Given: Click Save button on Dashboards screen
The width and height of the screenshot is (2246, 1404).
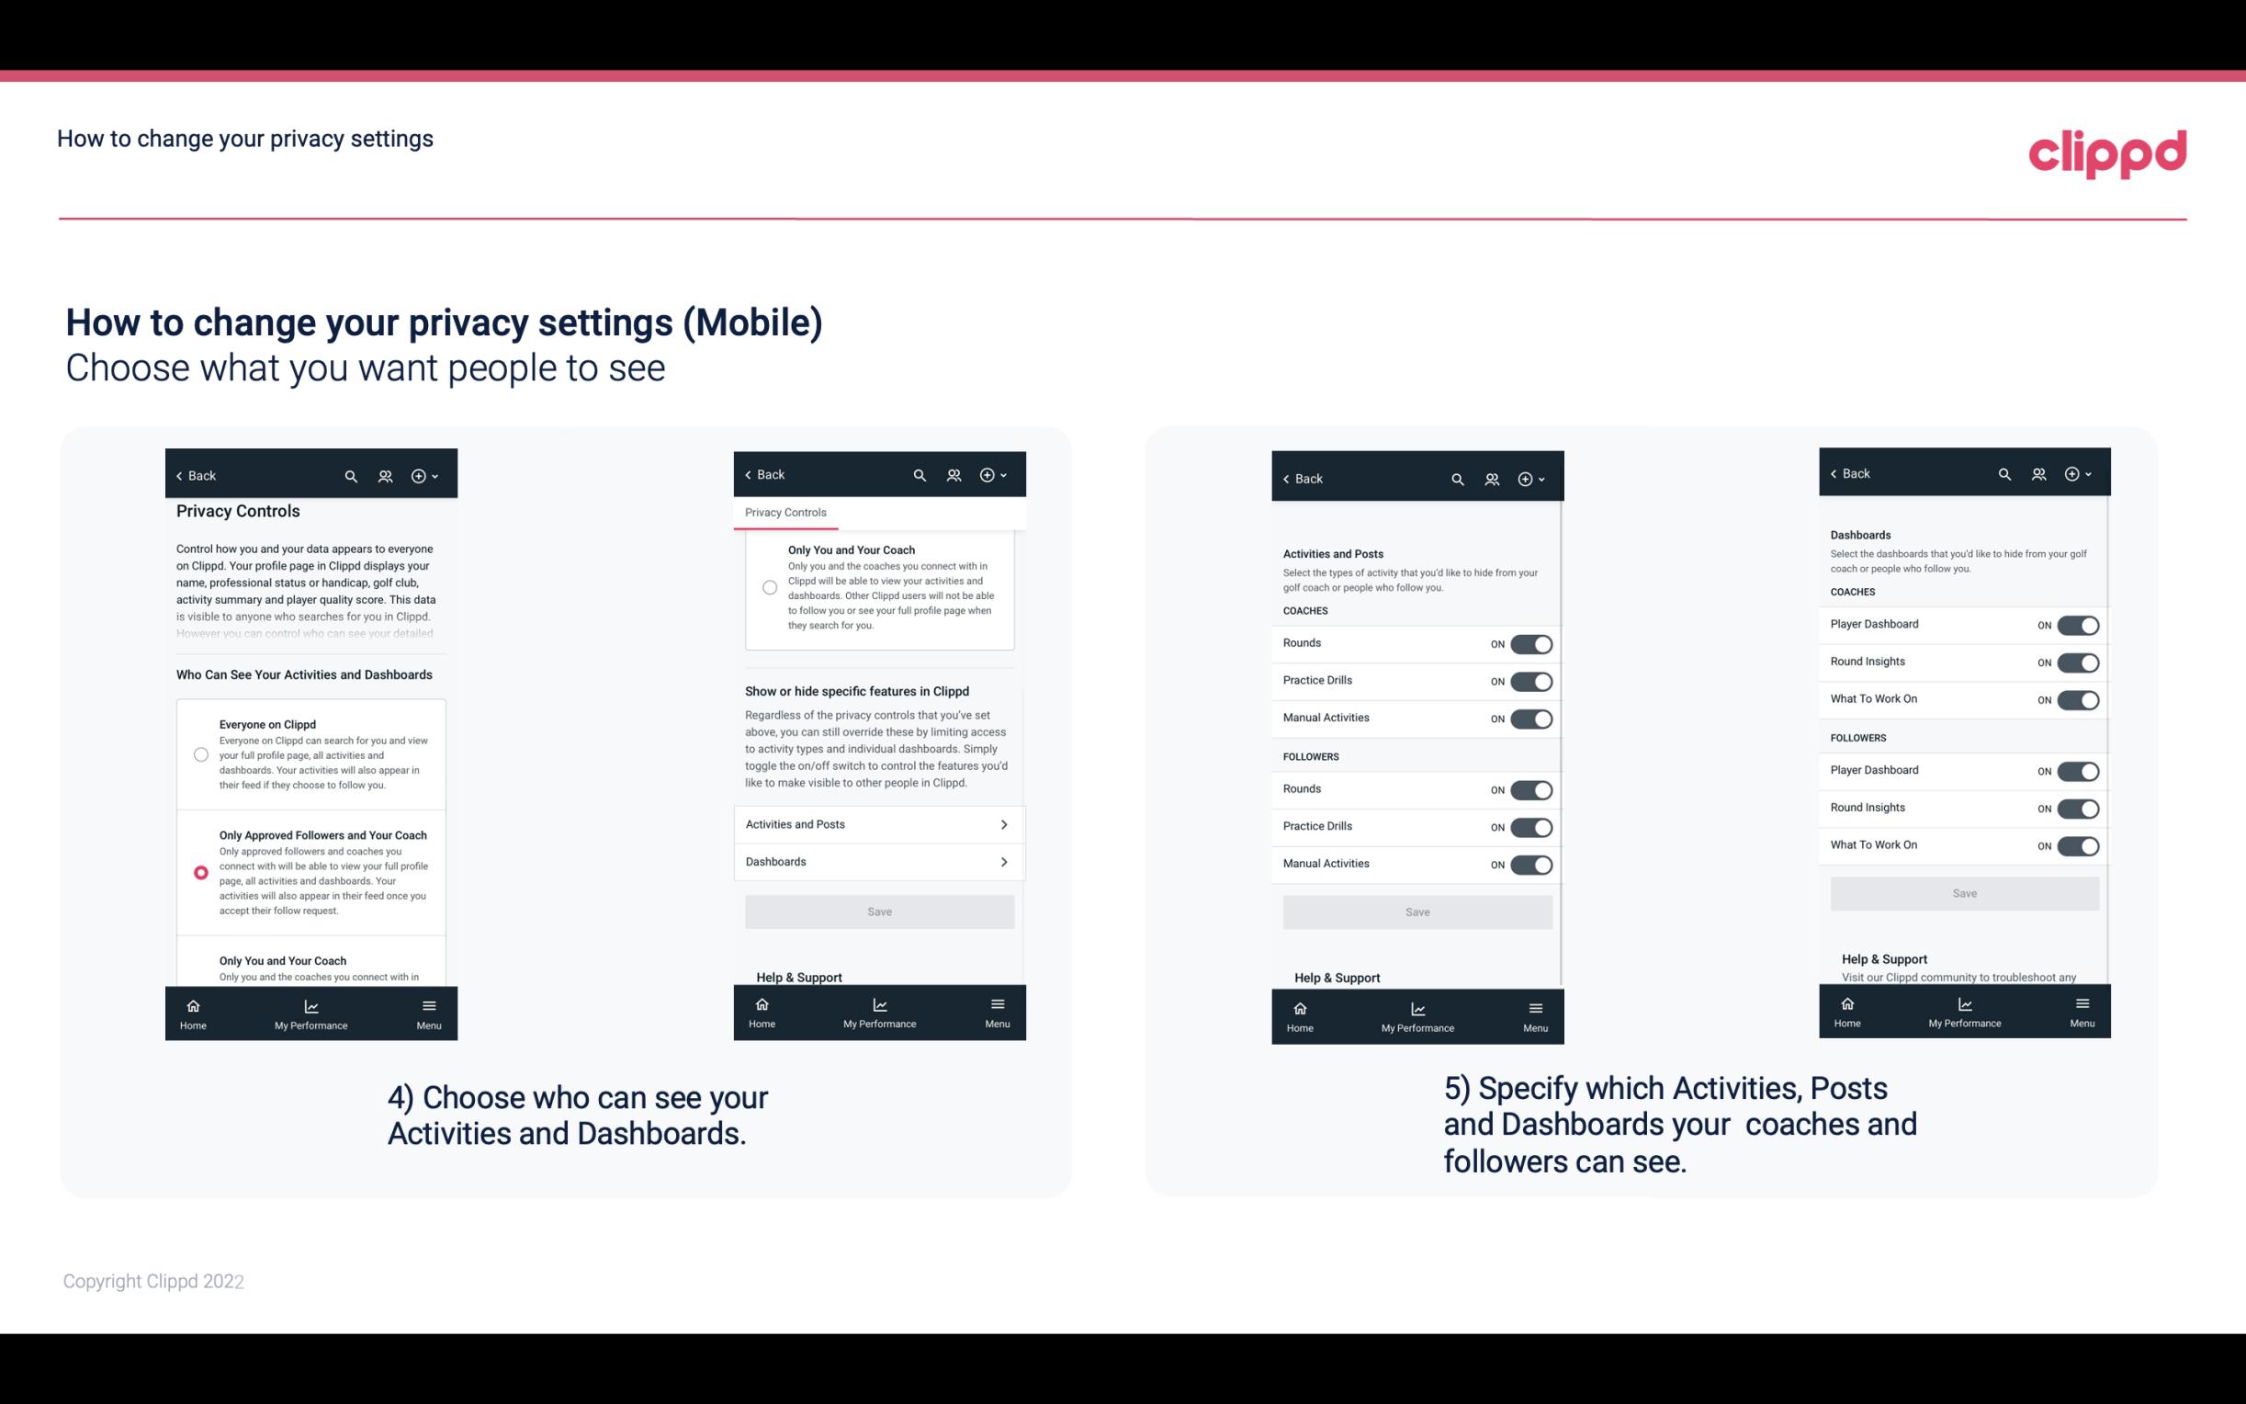Looking at the screenshot, I should 1963,891.
